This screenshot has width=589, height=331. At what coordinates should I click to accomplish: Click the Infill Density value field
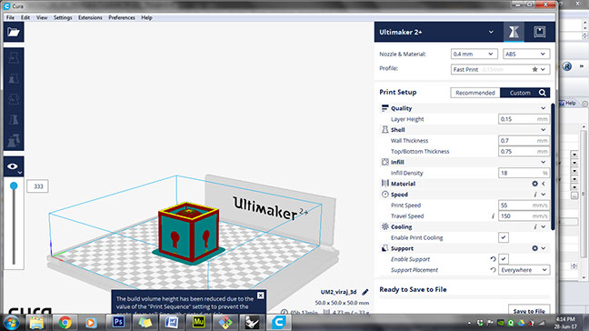coord(524,173)
